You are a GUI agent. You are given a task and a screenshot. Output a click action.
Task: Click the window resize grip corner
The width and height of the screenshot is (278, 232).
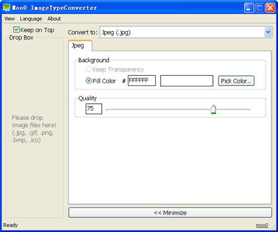tap(273, 226)
